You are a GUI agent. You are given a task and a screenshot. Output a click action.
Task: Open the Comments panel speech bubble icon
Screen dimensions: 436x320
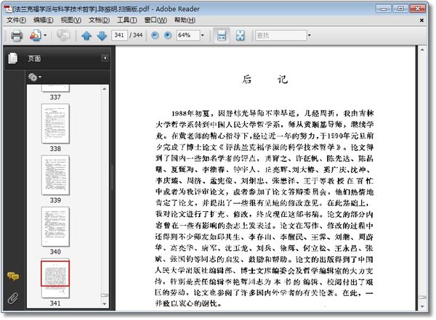point(13,276)
